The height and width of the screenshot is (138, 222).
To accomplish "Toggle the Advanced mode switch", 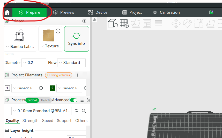I will (x=74, y=100).
